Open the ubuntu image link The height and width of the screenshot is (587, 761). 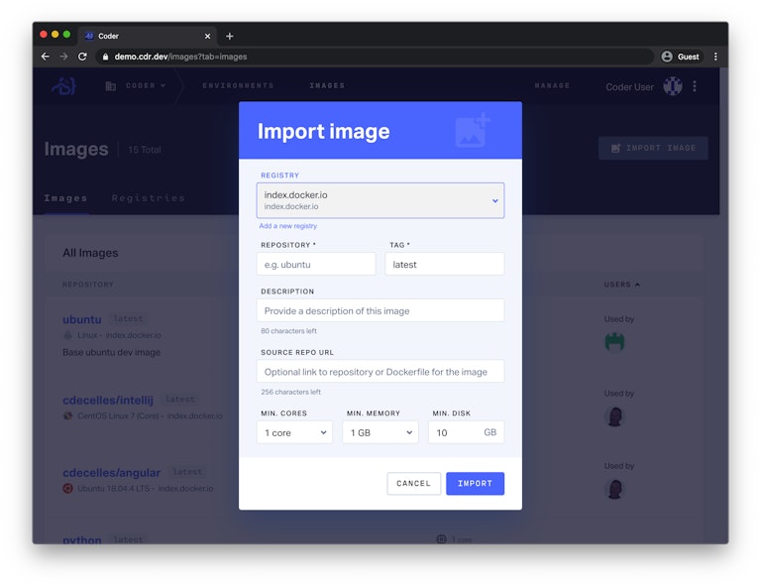pyautogui.click(x=82, y=319)
